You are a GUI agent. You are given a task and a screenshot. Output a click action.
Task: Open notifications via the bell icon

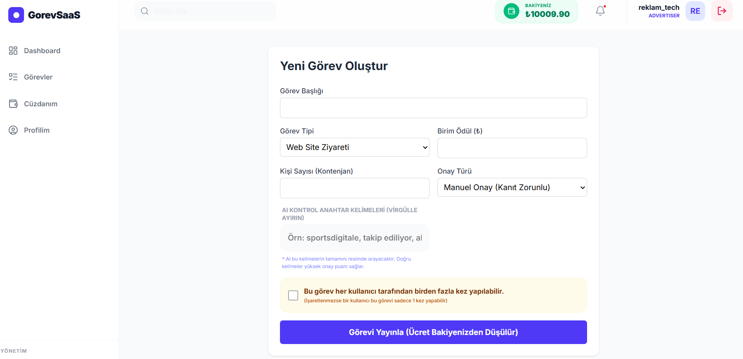tap(600, 11)
